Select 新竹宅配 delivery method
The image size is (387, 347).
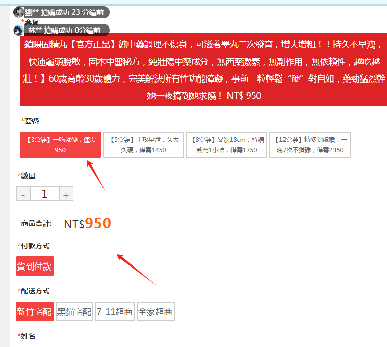[35, 312]
